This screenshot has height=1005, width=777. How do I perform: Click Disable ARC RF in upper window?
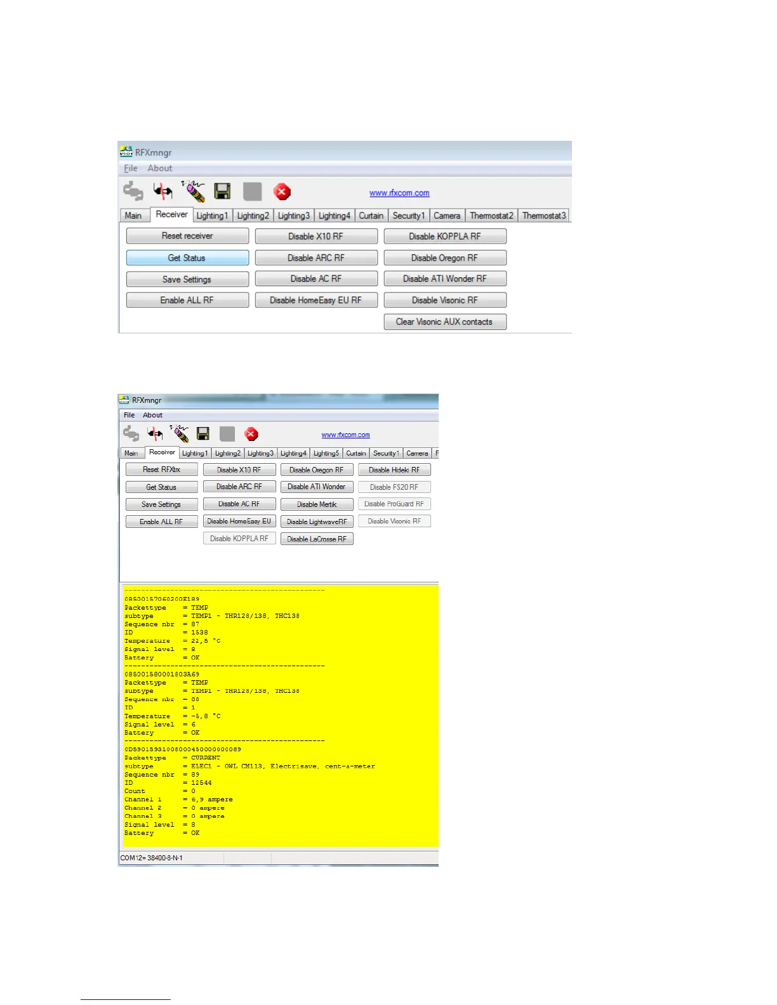coord(316,258)
